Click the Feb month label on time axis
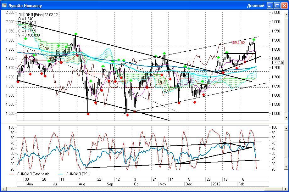 click(241, 184)
